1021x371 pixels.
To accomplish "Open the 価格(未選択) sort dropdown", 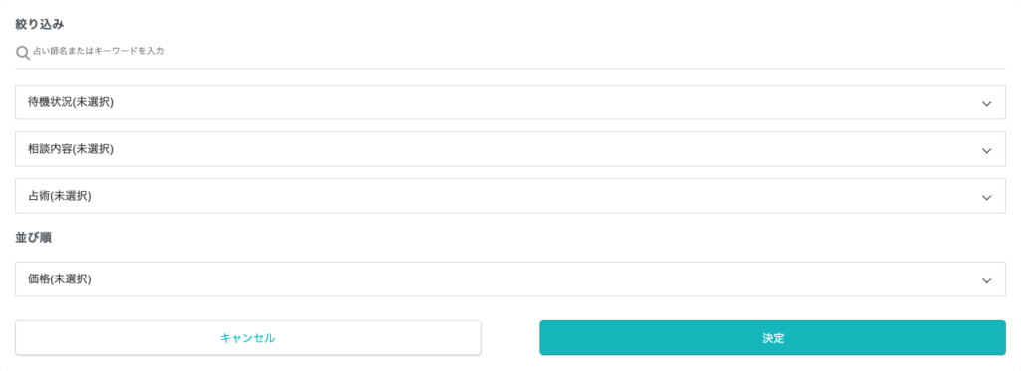I will 510,279.
